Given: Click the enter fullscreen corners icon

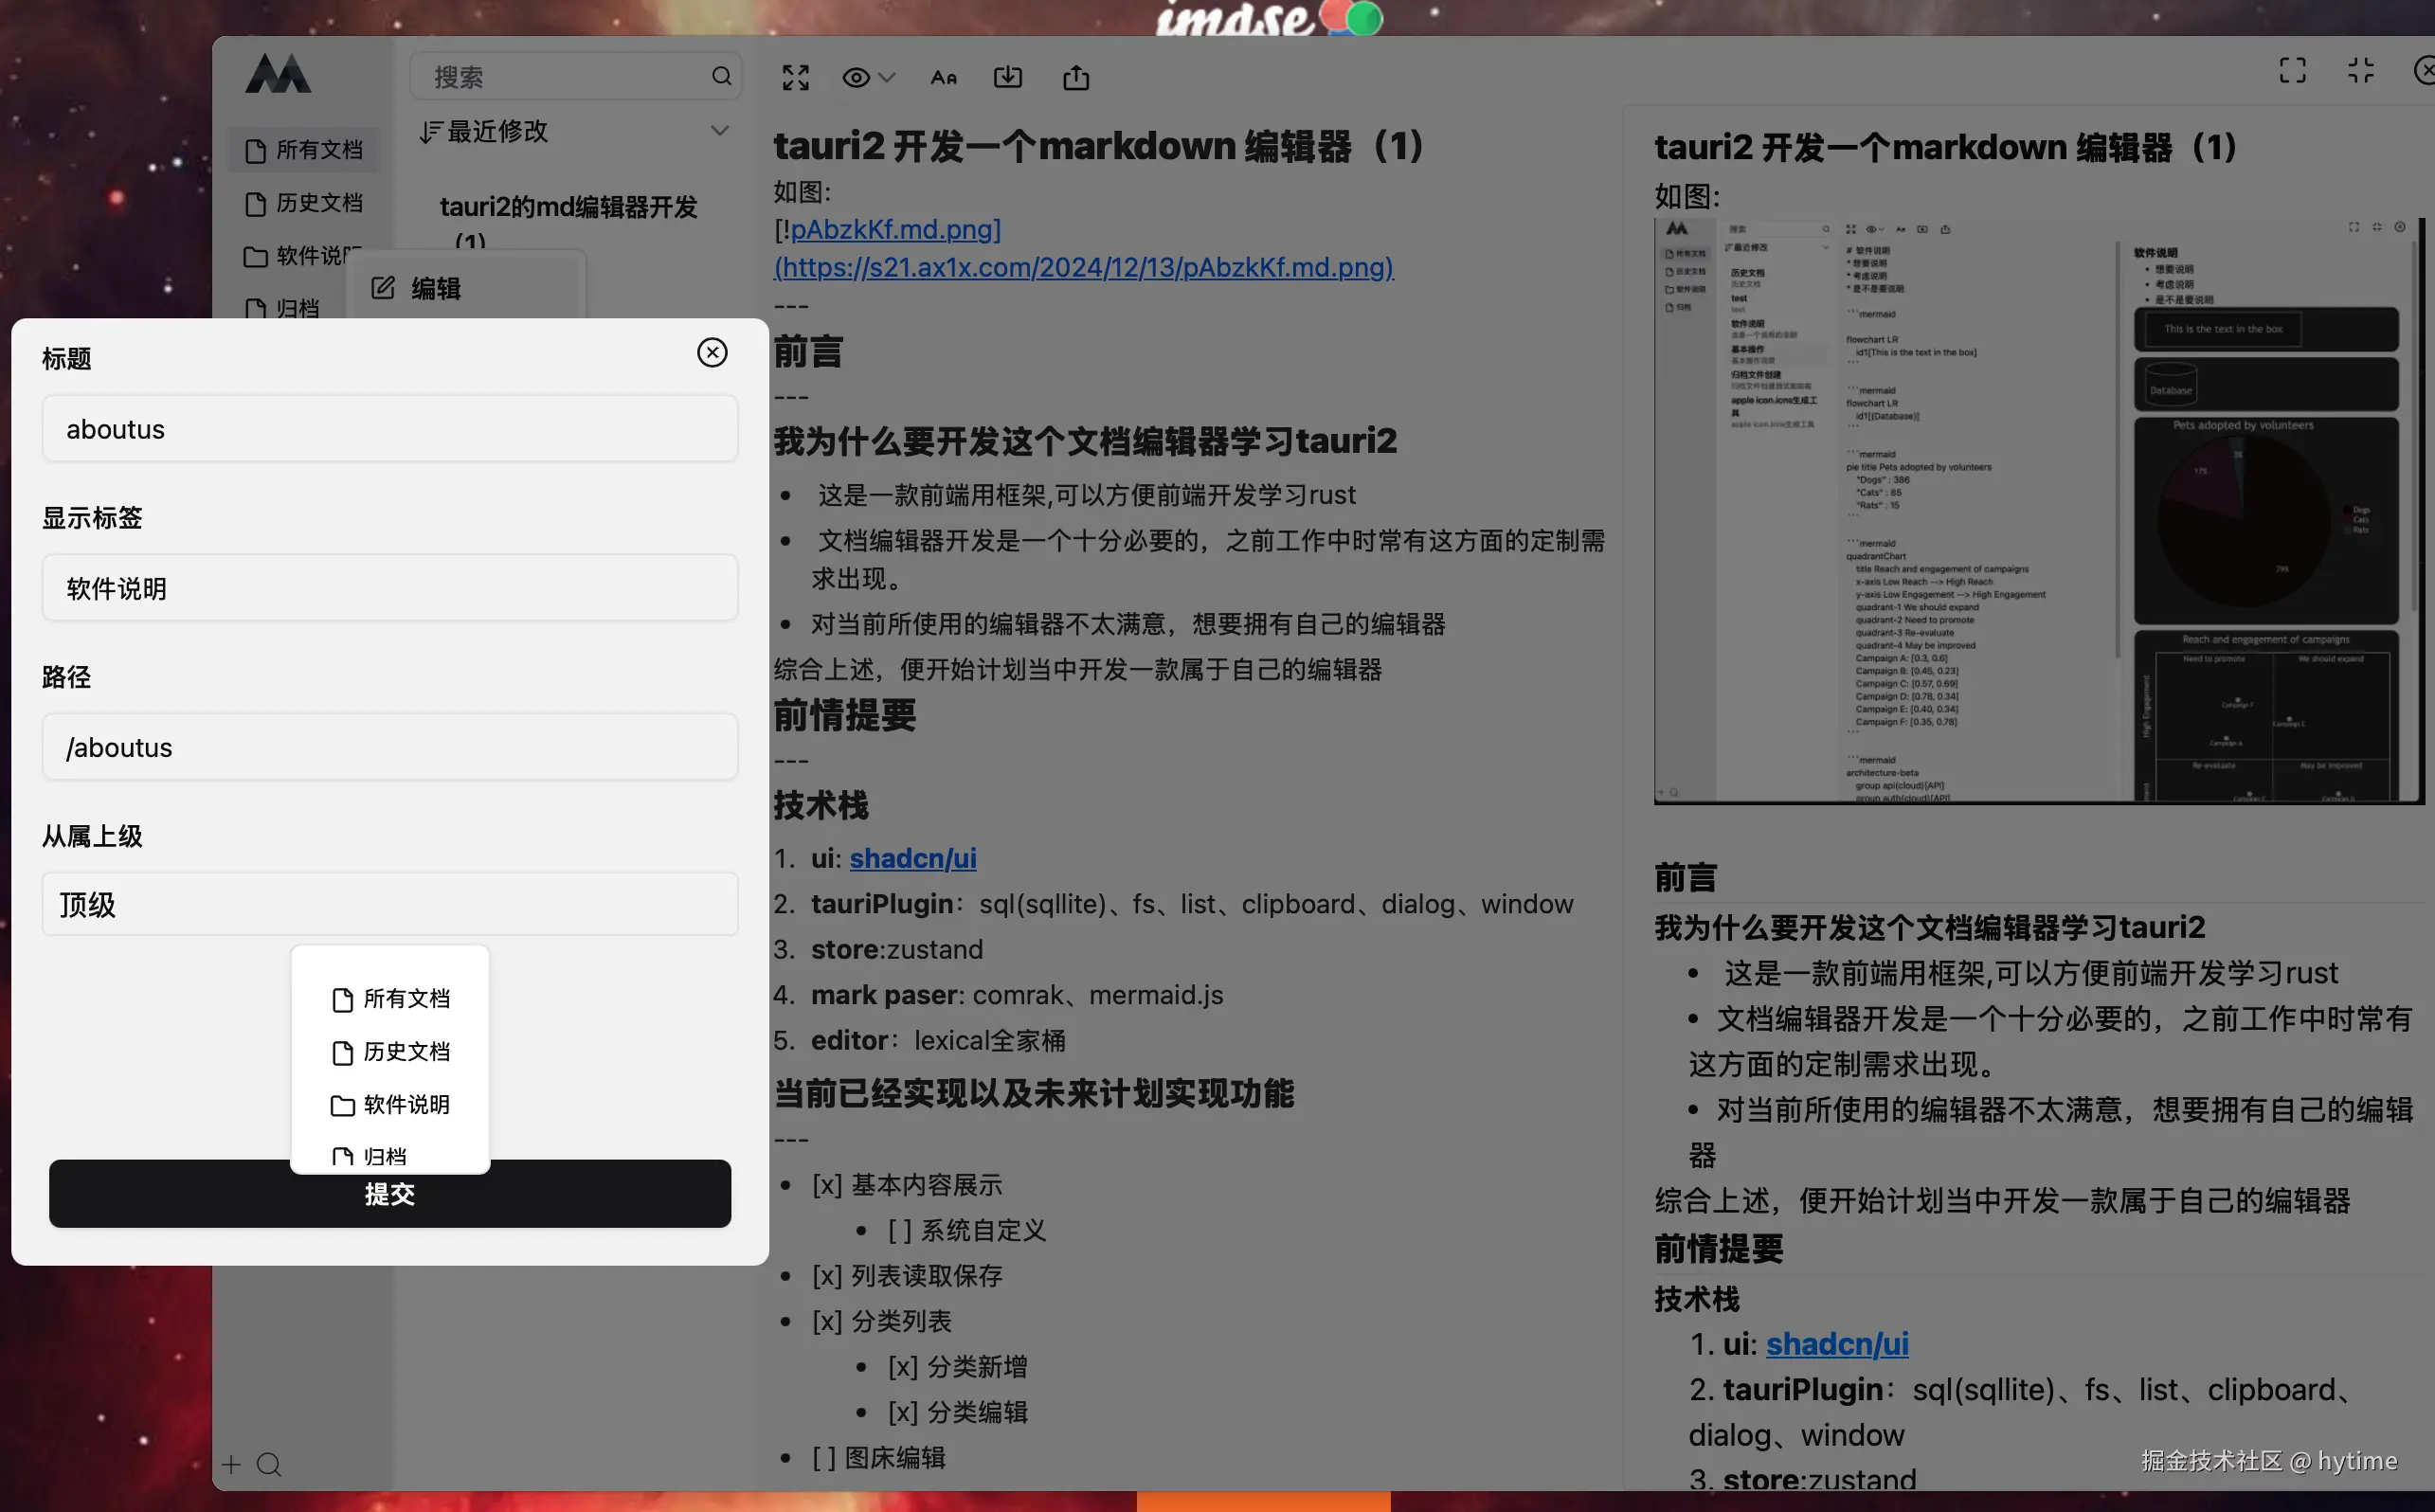Looking at the screenshot, I should coord(2292,71).
